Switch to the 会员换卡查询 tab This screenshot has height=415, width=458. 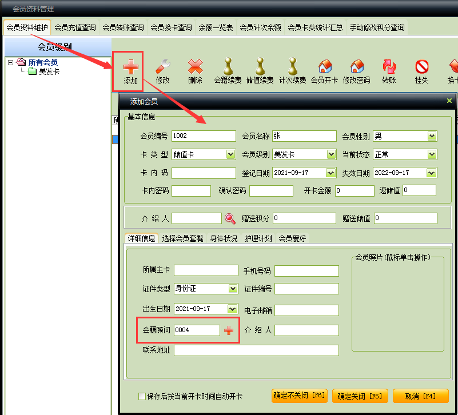click(x=171, y=27)
